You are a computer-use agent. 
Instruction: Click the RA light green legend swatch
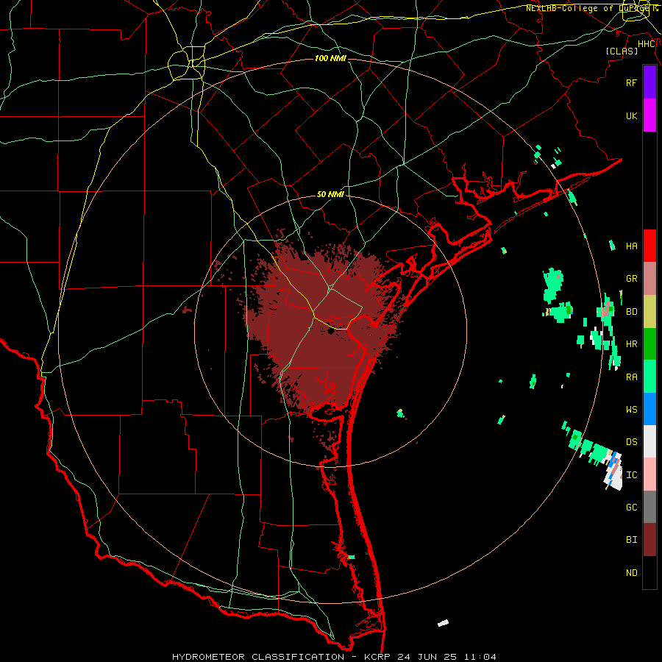click(649, 377)
